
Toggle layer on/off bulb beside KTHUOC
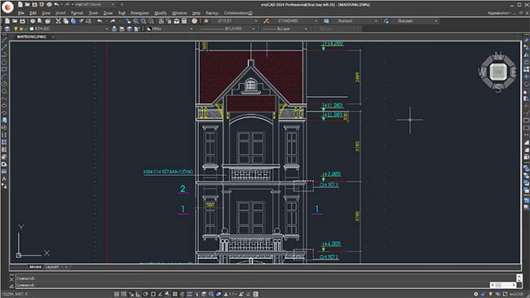tap(15, 29)
